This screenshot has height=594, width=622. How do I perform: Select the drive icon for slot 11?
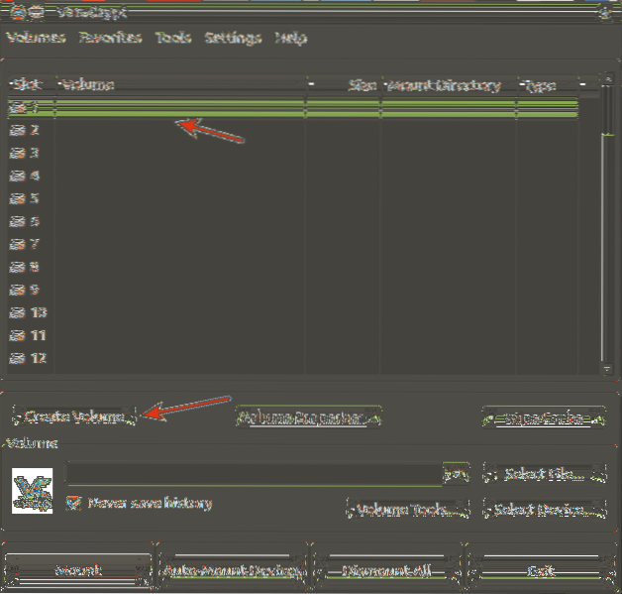[17, 335]
